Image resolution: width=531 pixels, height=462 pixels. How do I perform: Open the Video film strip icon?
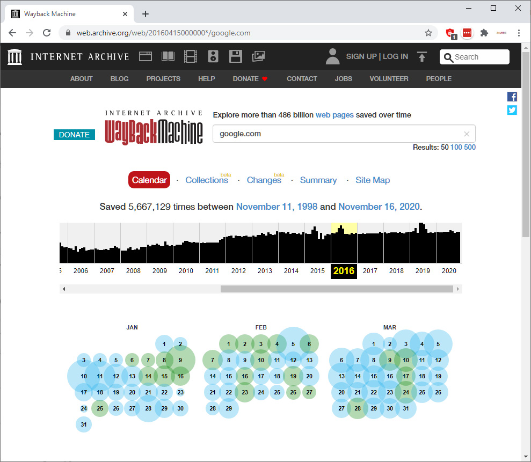coord(190,56)
